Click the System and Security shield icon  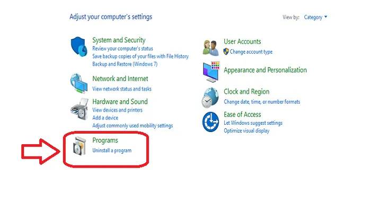point(79,47)
